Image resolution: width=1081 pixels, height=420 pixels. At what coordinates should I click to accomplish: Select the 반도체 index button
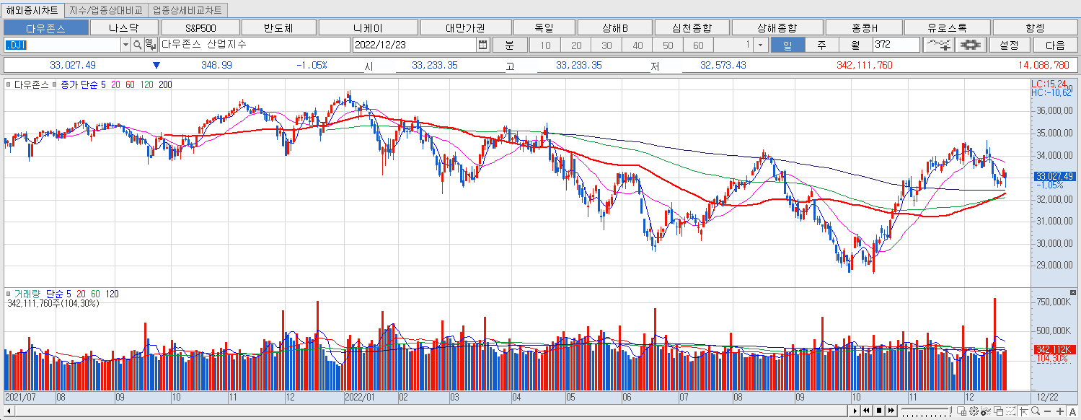279,27
